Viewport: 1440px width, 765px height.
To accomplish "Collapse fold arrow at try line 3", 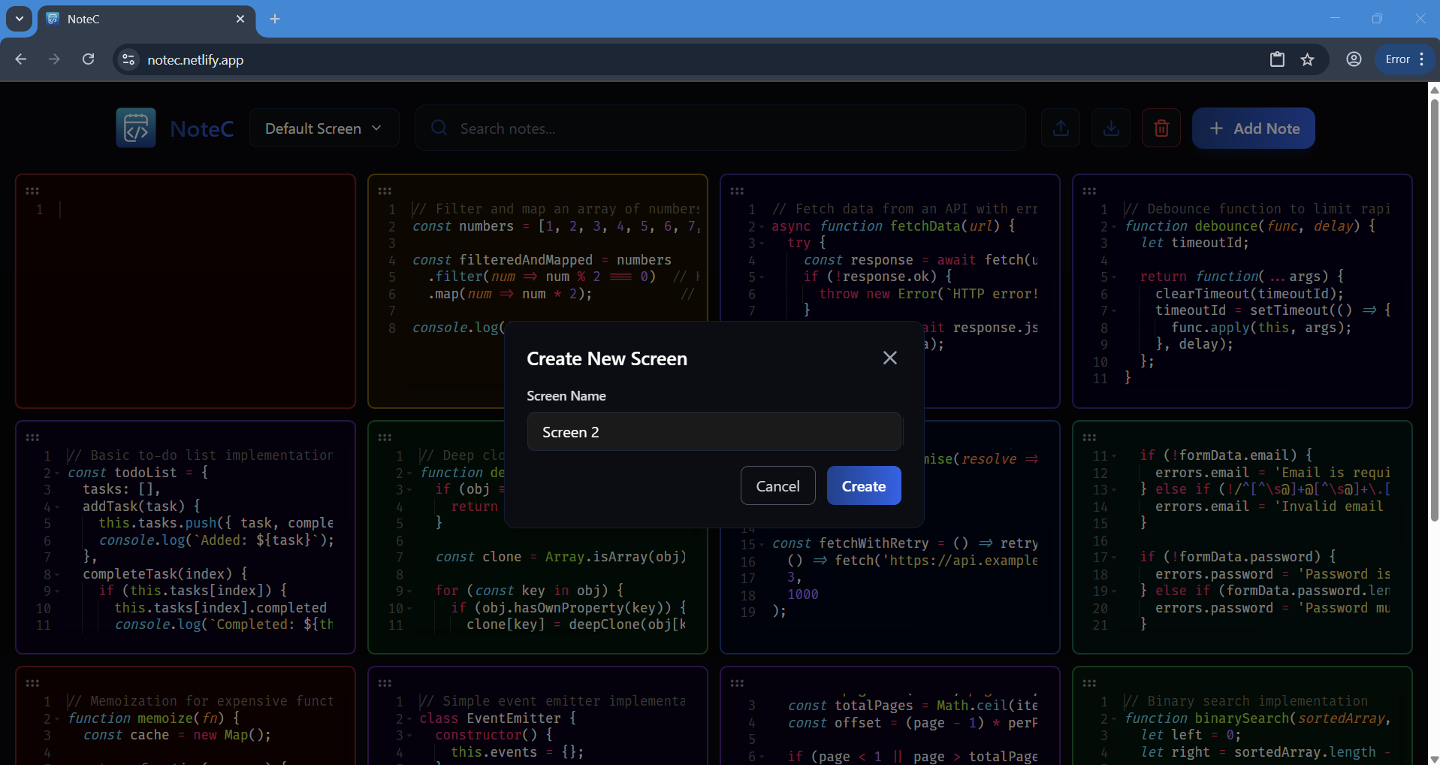I will click(x=762, y=243).
